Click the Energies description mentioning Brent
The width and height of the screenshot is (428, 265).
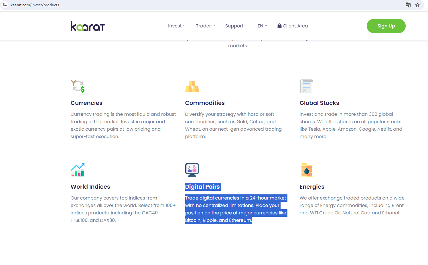click(x=352, y=205)
